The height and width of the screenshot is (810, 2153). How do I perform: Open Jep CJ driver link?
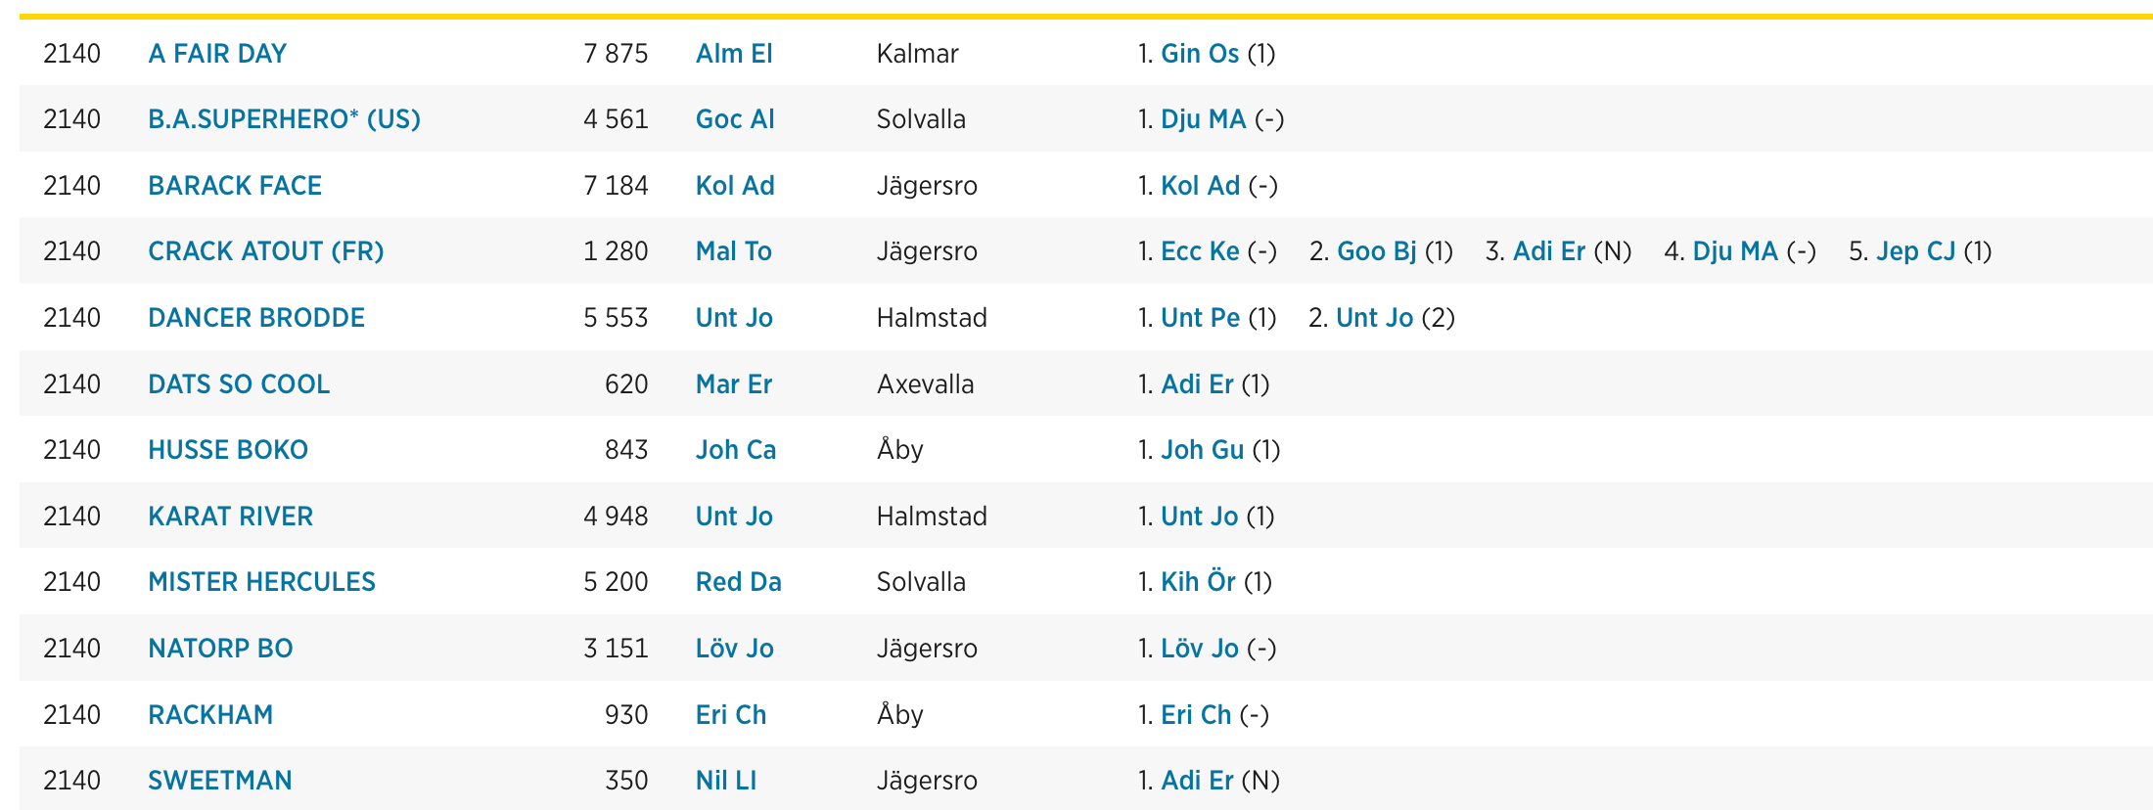tap(1915, 251)
